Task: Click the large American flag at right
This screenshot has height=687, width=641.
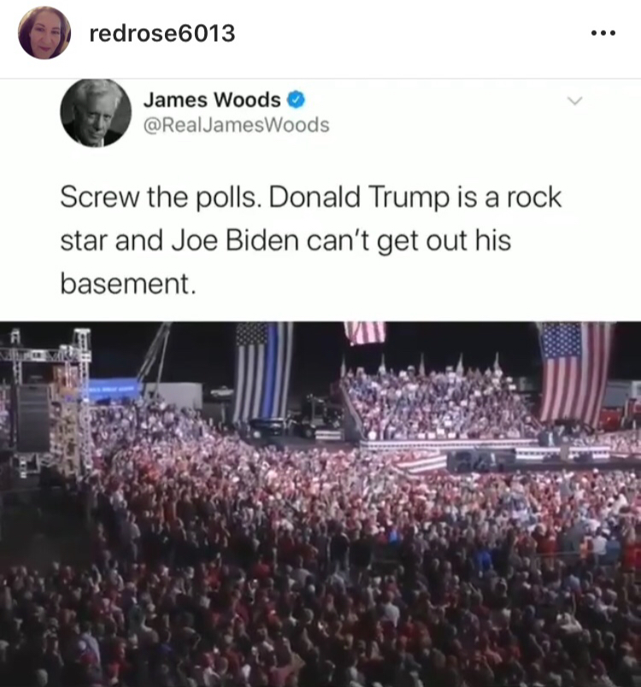Action: click(x=575, y=373)
